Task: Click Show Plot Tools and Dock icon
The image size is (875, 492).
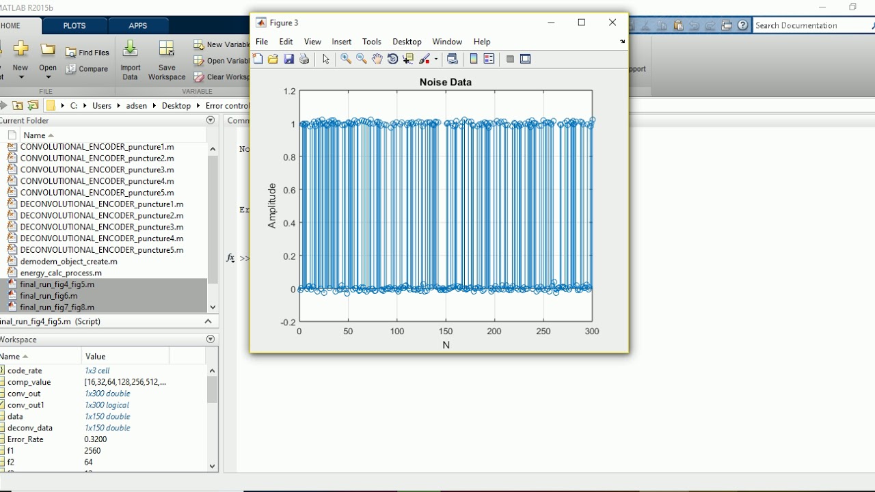Action: [x=525, y=59]
